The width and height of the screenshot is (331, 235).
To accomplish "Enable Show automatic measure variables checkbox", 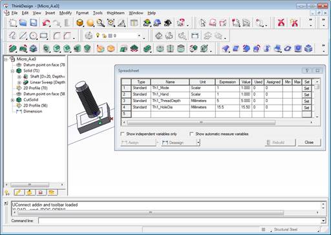I will pos(191,134).
